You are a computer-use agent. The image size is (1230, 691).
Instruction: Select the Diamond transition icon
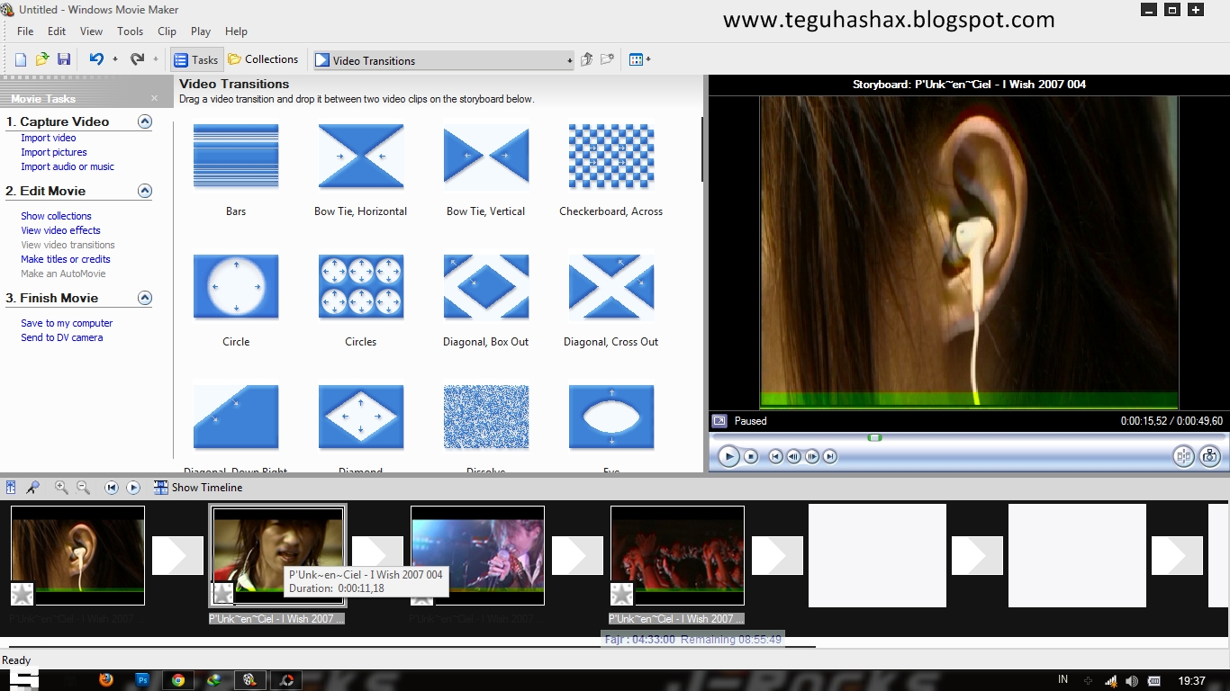click(x=360, y=417)
